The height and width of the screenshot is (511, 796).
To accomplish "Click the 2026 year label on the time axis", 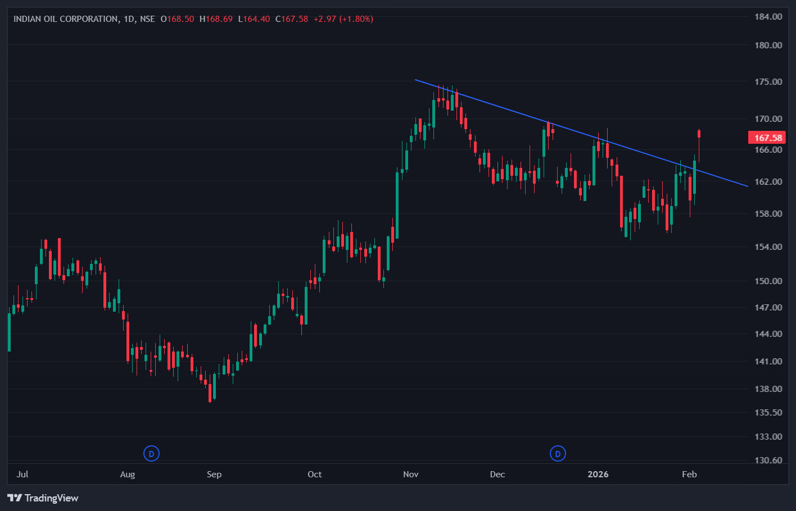I will [x=598, y=474].
